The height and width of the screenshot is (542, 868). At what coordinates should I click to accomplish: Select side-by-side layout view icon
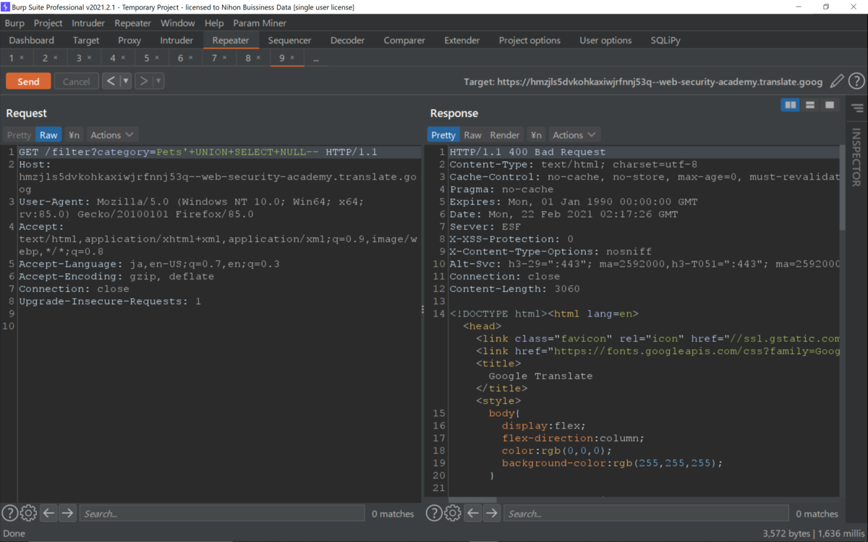(791, 106)
